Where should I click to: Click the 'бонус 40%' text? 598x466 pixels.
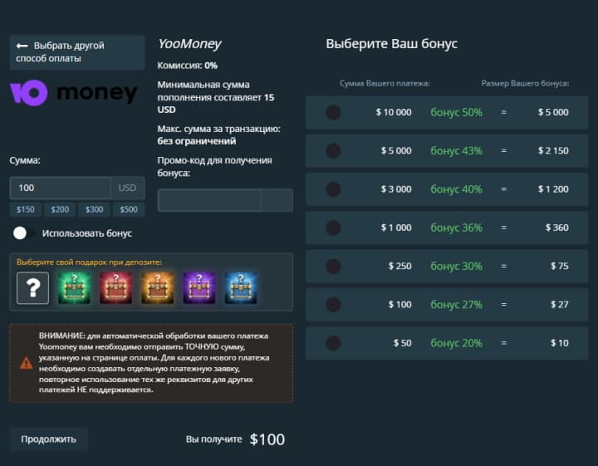coord(456,189)
